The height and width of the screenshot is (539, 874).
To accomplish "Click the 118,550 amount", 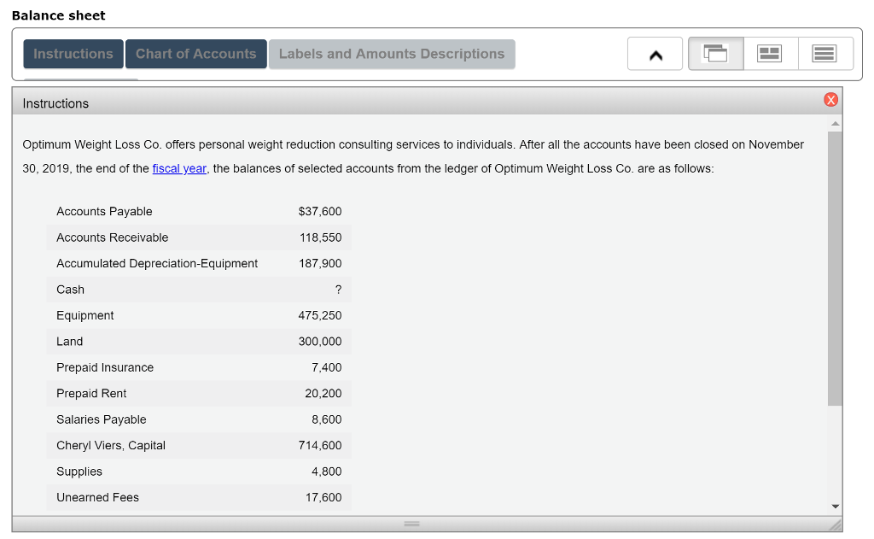I will point(321,237).
